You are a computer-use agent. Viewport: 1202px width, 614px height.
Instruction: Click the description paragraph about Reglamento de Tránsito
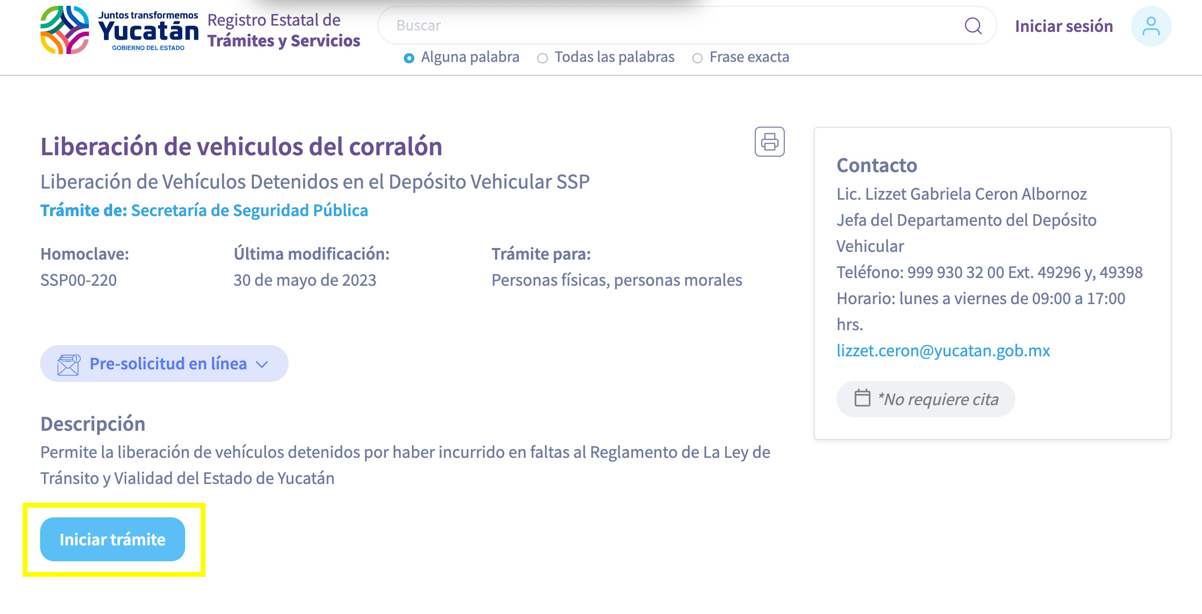(x=405, y=465)
